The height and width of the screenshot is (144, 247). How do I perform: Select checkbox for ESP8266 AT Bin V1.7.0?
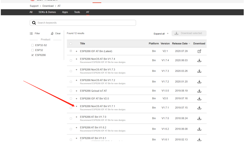(71, 119)
